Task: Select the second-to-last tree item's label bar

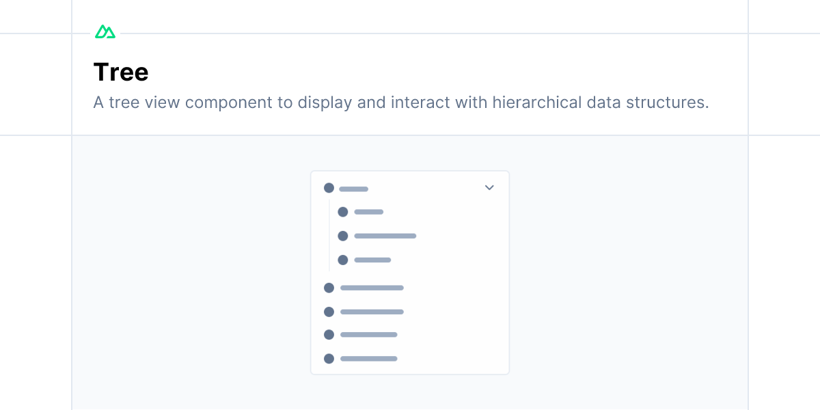Action: click(x=369, y=335)
